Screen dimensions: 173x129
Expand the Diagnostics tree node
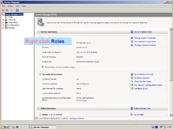click(x=3, y=23)
